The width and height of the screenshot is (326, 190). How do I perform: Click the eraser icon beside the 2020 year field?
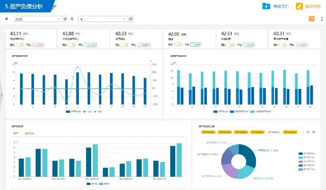[65, 19]
